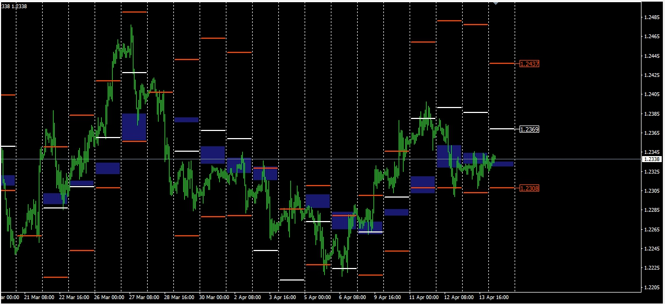Click the 2 Apr 08:00 time label

coord(248,297)
